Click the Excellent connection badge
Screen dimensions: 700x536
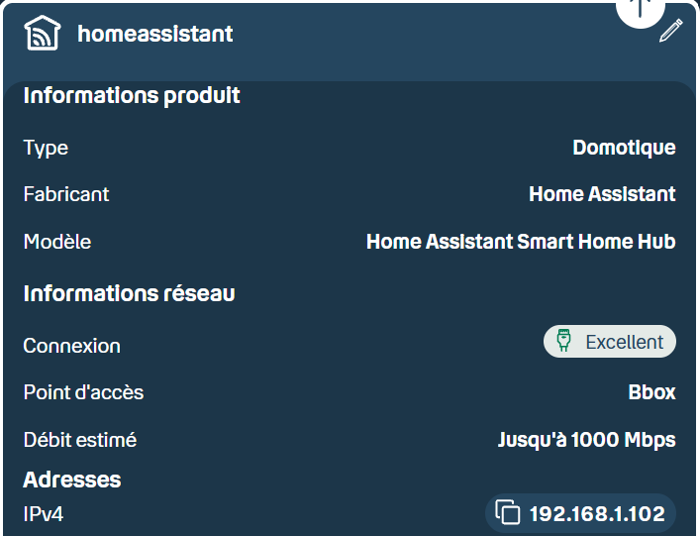pos(610,341)
